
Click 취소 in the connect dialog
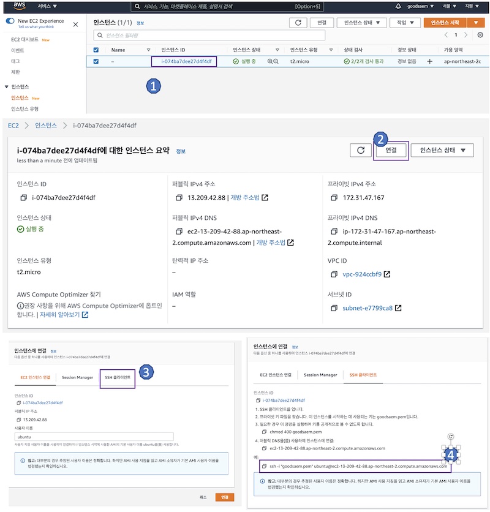click(203, 497)
